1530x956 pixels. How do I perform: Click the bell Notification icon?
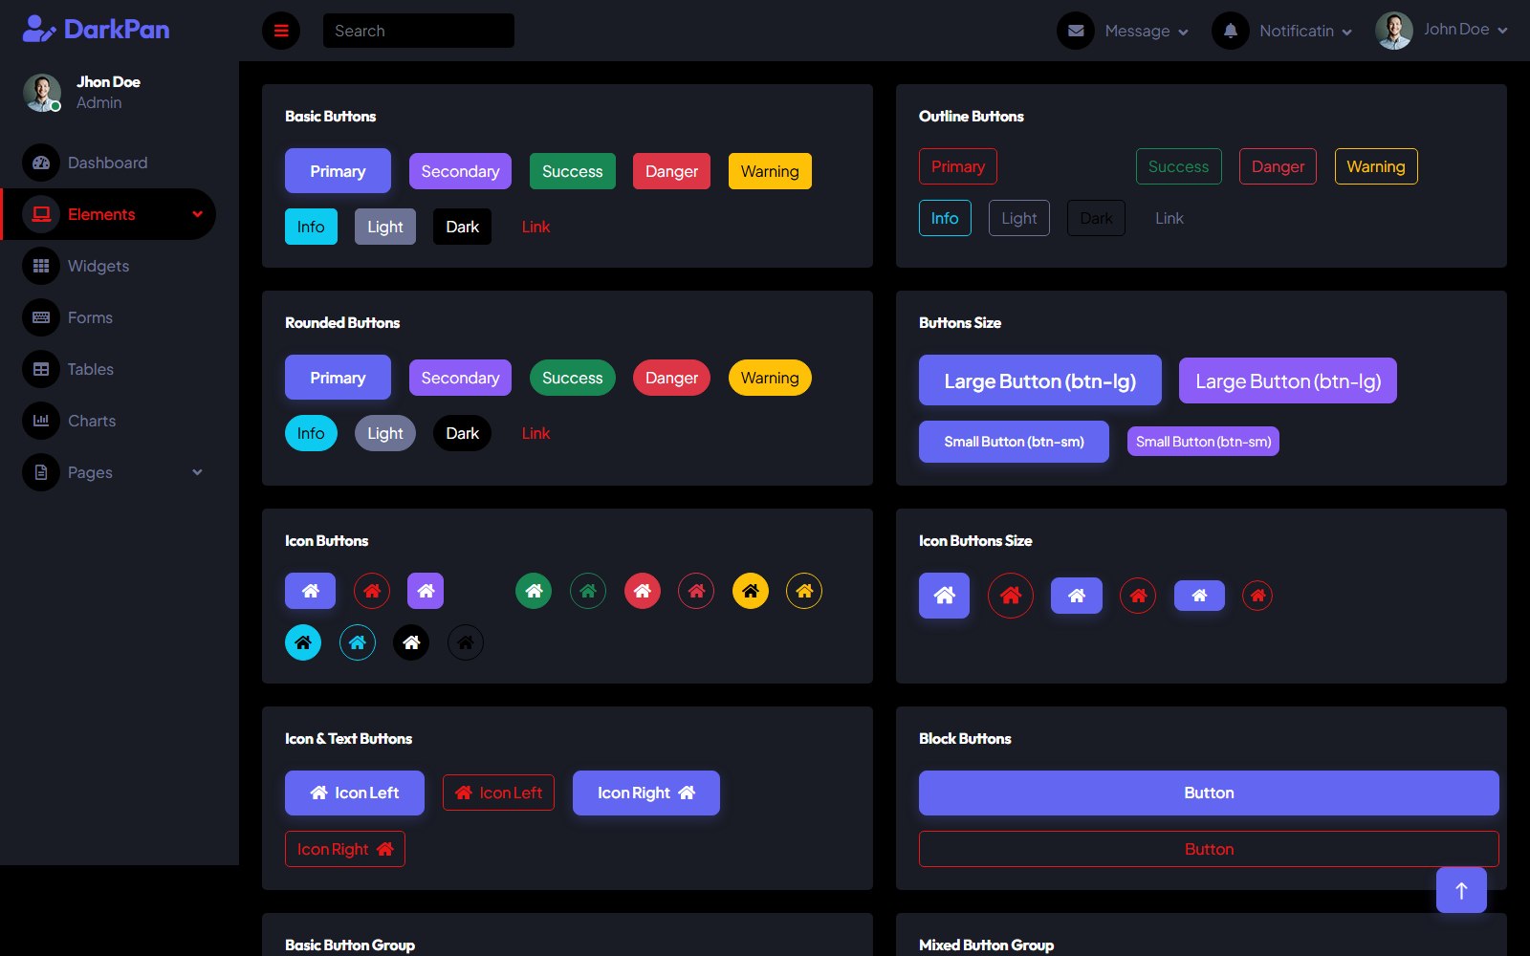pos(1231,31)
